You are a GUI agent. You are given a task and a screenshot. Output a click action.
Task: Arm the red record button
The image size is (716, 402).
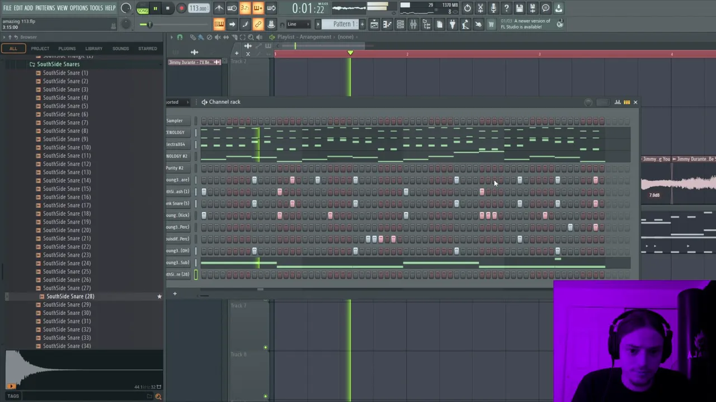click(181, 8)
